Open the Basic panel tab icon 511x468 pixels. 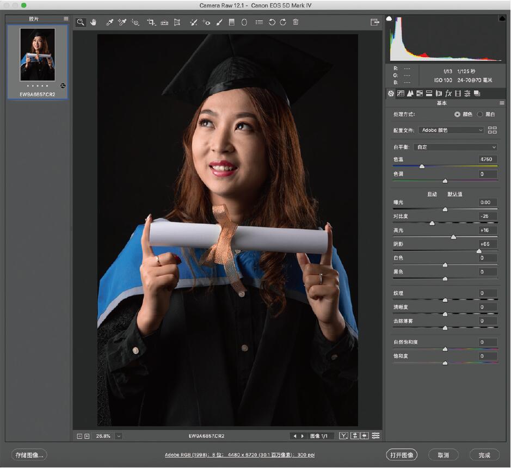point(391,94)
